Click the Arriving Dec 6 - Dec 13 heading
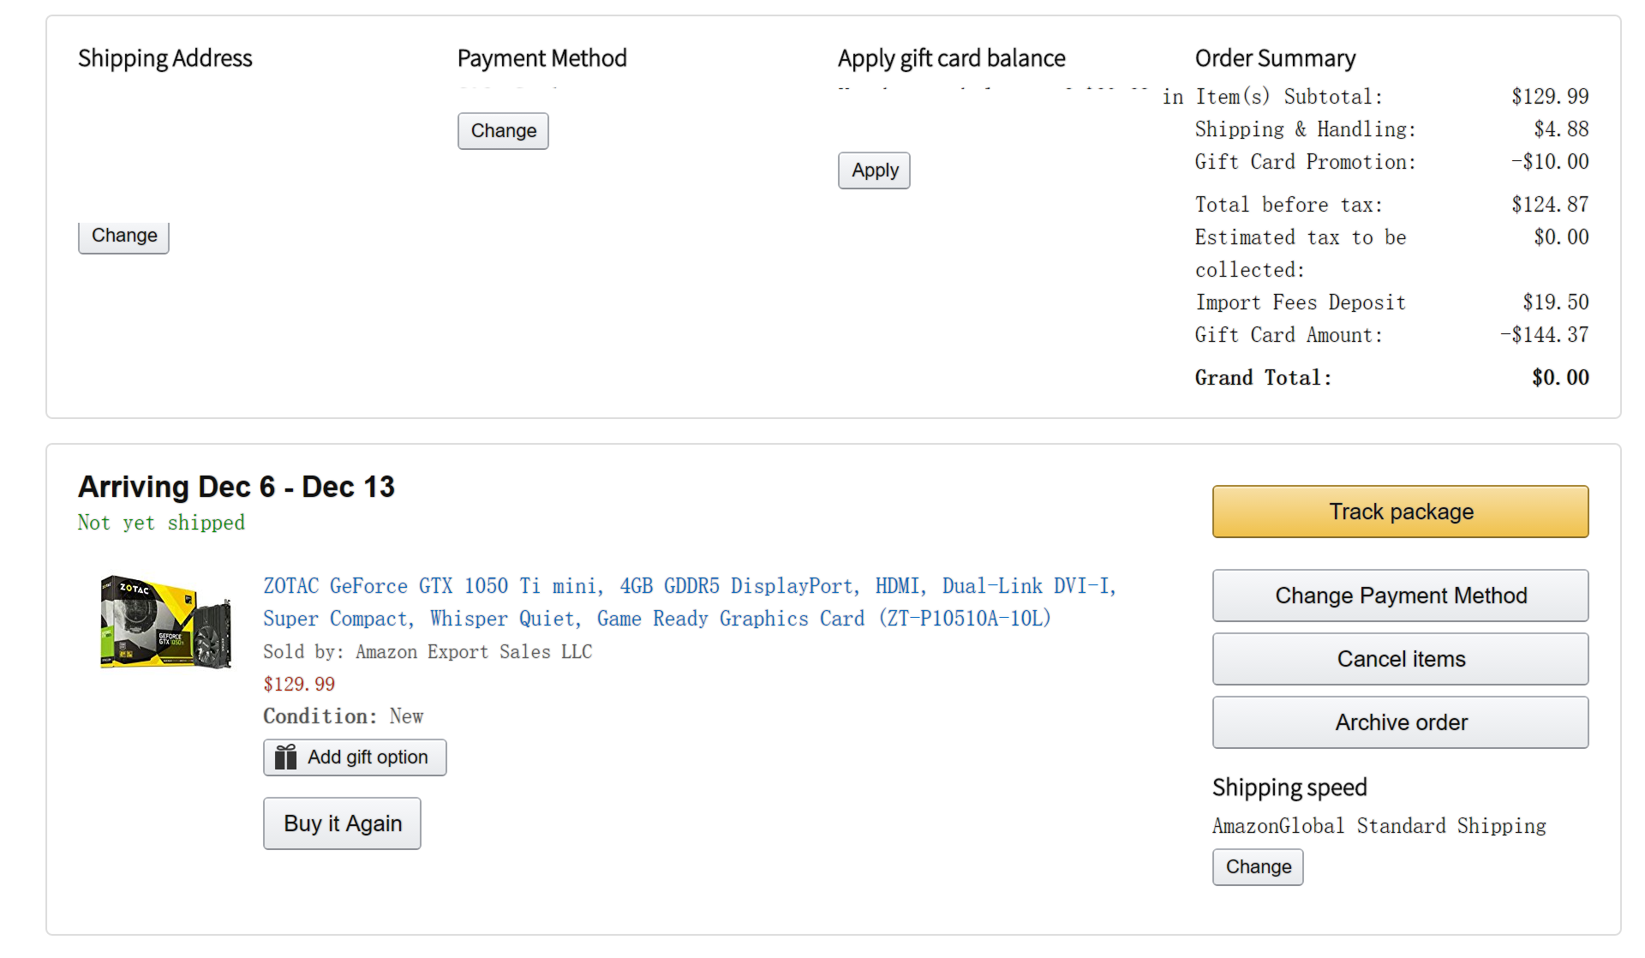Image resolution: width=1645 pixels, height=958 pixels. [x=236, y=487]
